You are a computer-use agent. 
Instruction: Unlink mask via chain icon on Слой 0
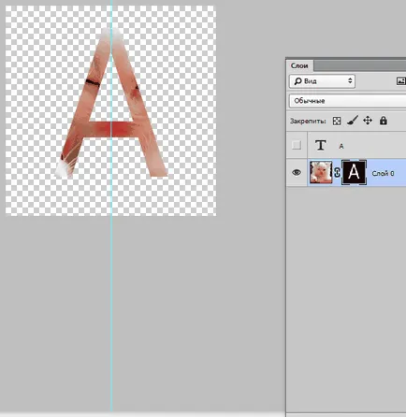tap(337, 172)
